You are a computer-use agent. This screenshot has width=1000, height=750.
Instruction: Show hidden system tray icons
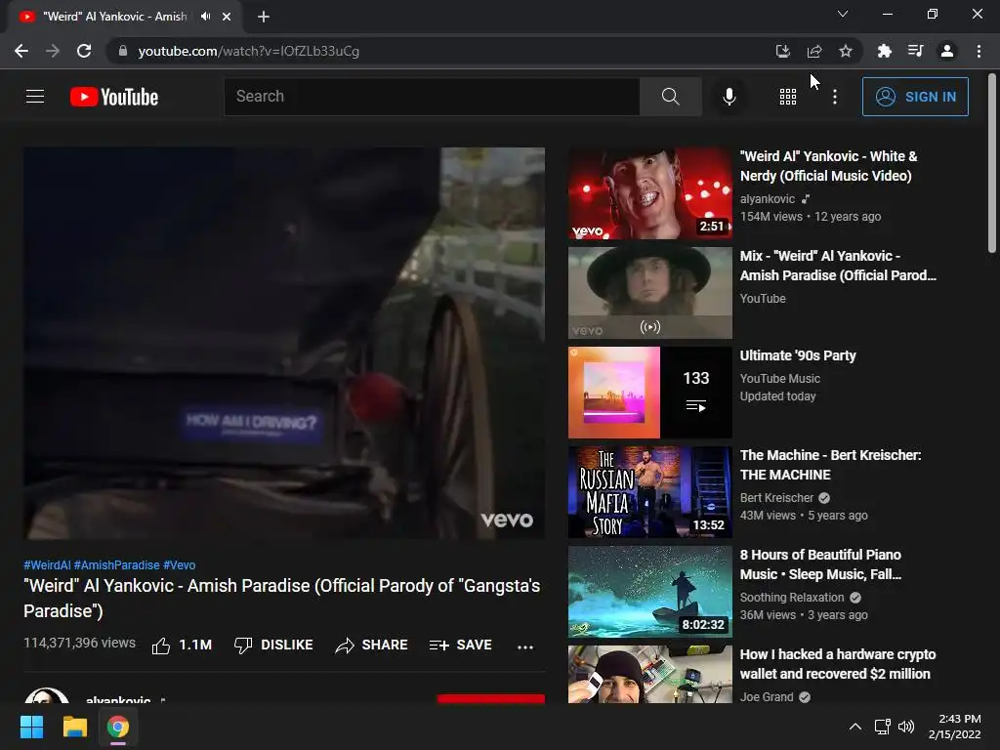pyautogui.click(x=855, y=727)
